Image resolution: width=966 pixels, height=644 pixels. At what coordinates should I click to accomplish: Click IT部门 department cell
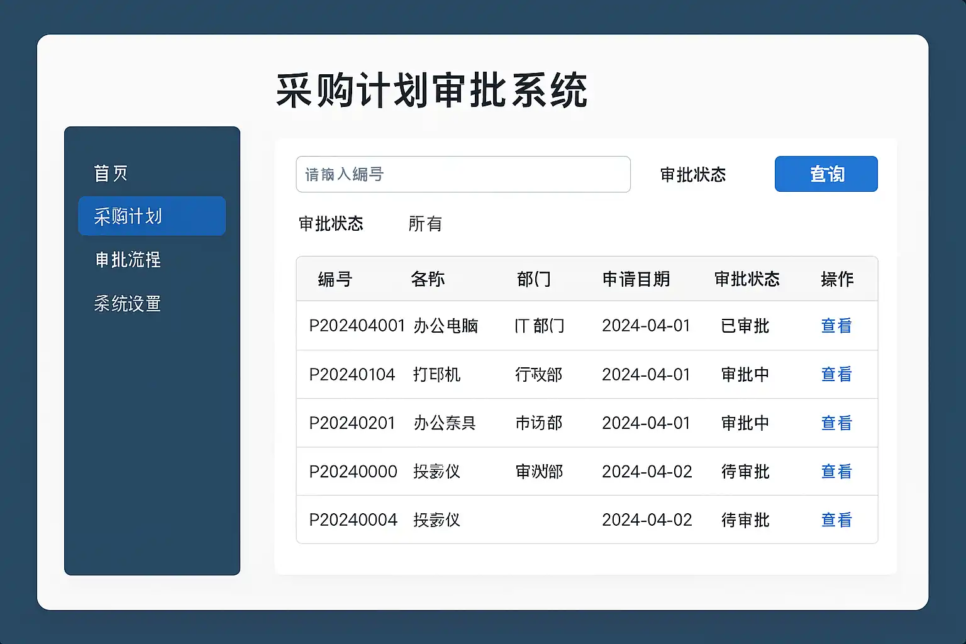(540, 326)
